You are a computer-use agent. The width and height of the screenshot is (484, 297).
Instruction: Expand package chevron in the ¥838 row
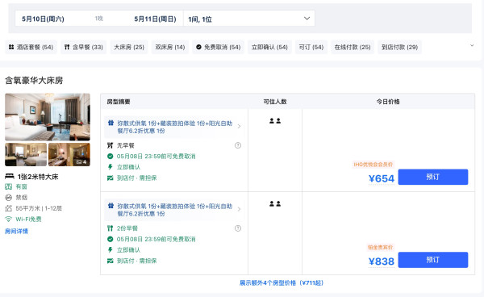click(240, 209)
